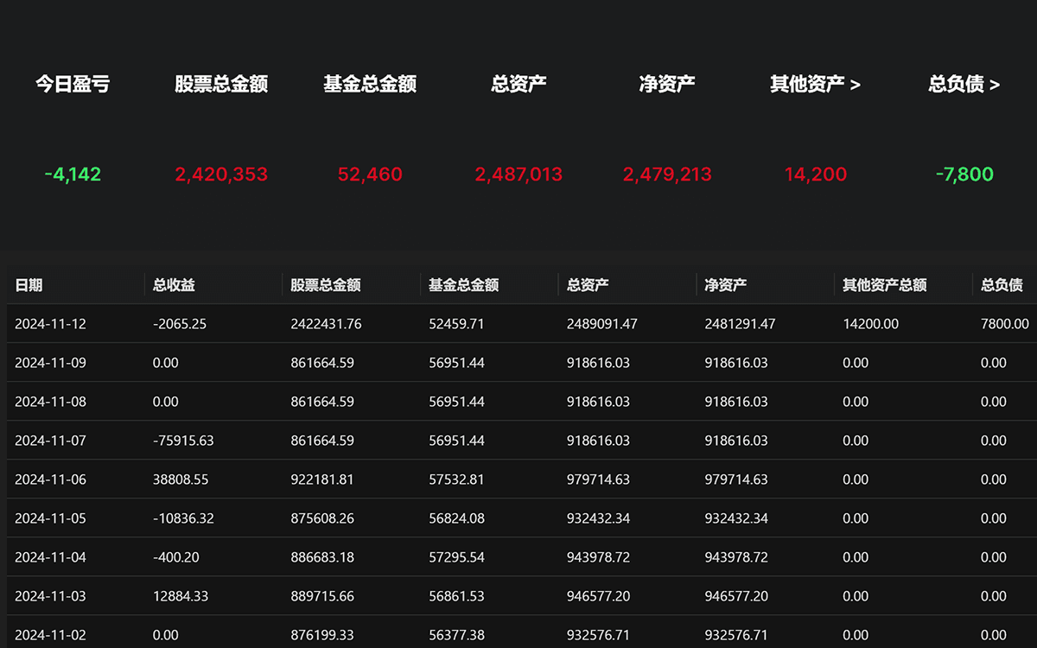Image resolution: width=1037 pixels, height=648 pixels.
Task: Click the table's 基金总金额 column header
Action: click(x=463, y=285)
